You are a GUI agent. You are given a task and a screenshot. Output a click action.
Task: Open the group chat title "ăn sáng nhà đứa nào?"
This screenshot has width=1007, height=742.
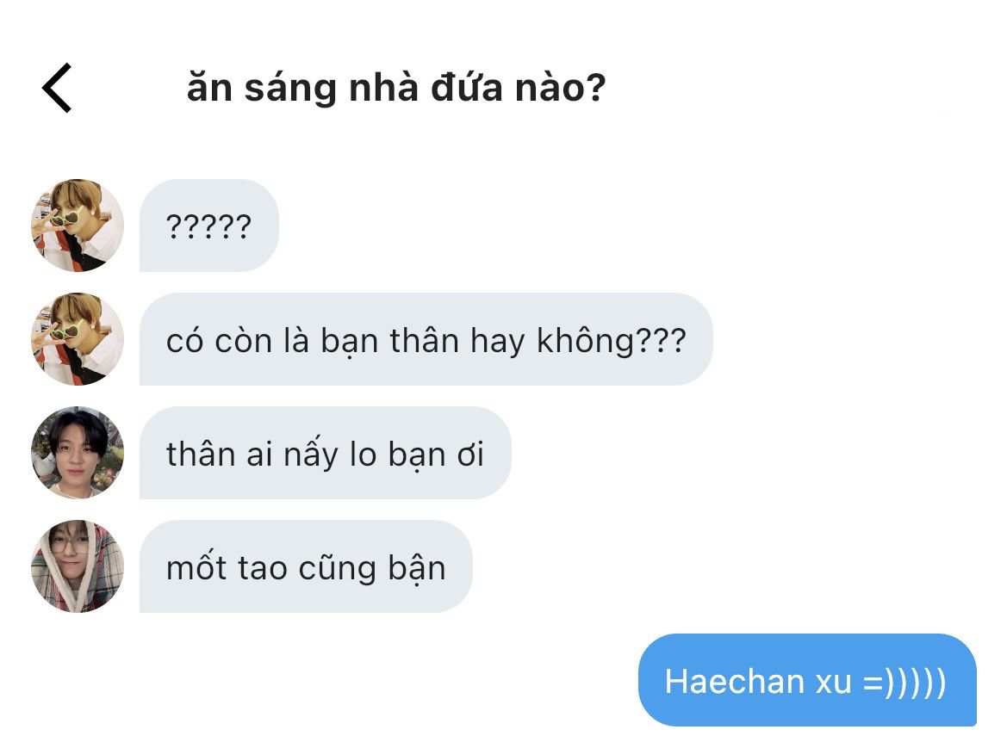pos(396,88)
